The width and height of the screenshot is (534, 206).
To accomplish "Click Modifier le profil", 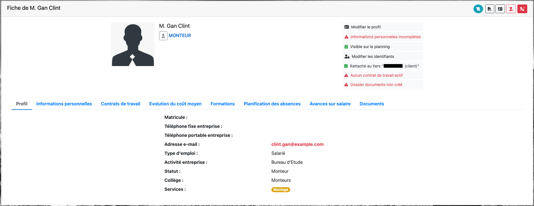I will point(366,27).
